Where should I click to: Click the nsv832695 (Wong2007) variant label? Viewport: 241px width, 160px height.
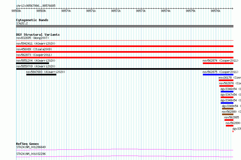32,38
